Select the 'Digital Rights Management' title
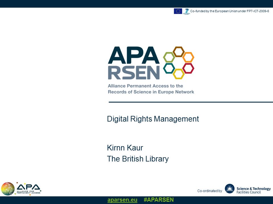The height and width of the screenshot is (204, 273). coord(153,119)
